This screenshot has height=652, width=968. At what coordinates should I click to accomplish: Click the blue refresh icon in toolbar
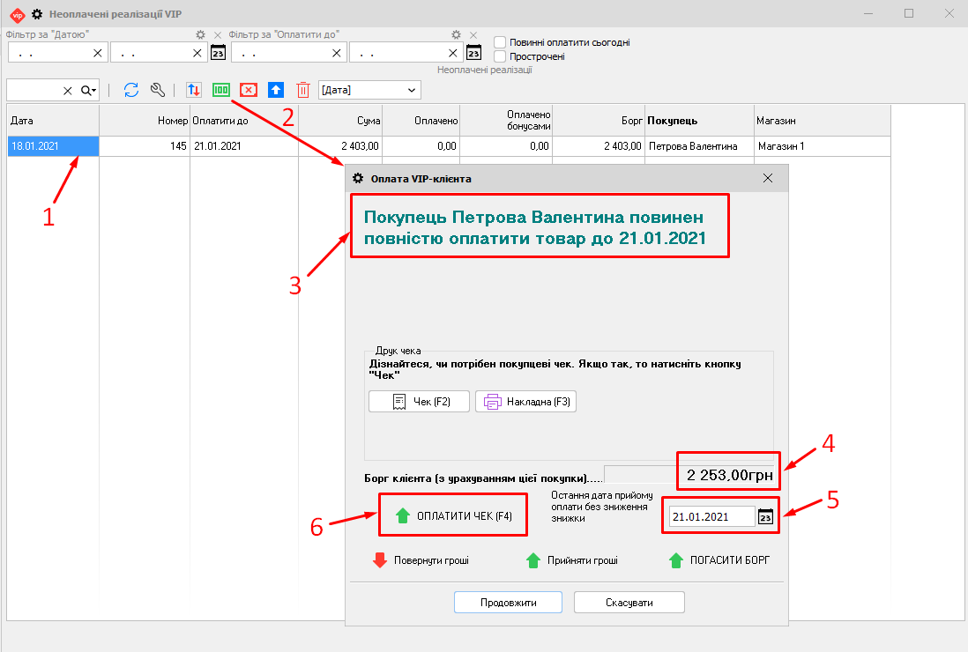(131, 90)
